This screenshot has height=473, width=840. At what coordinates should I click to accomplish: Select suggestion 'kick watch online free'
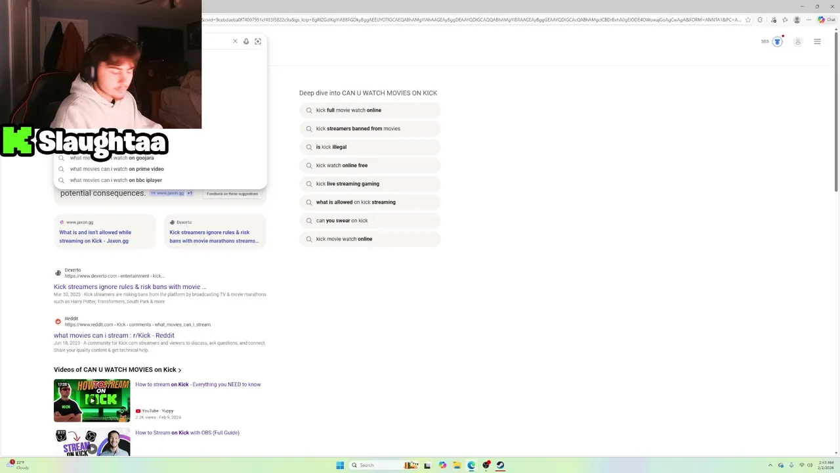coord(370,166)
